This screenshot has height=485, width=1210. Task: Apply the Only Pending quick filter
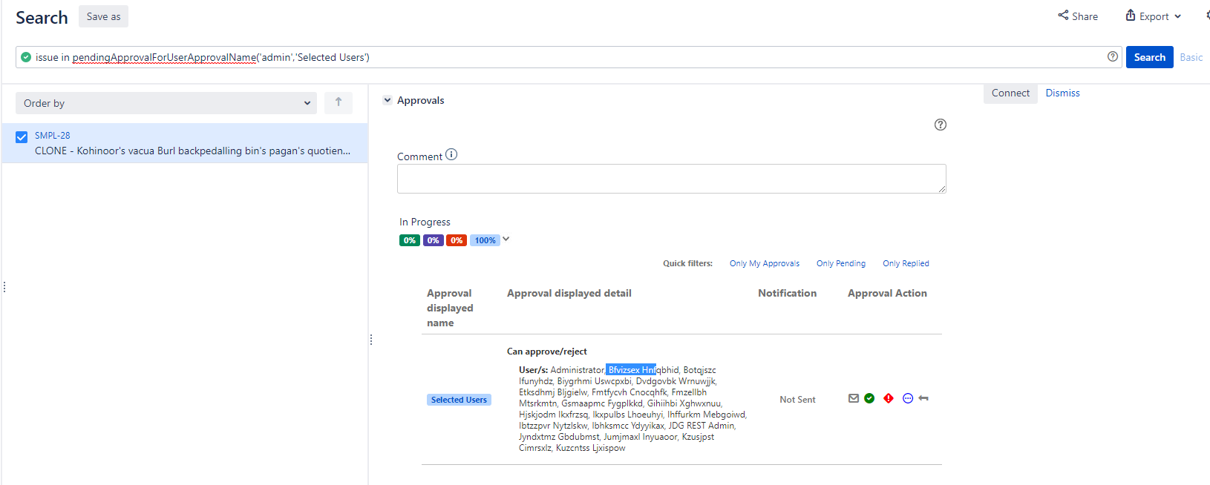click(x=840, y=263)
